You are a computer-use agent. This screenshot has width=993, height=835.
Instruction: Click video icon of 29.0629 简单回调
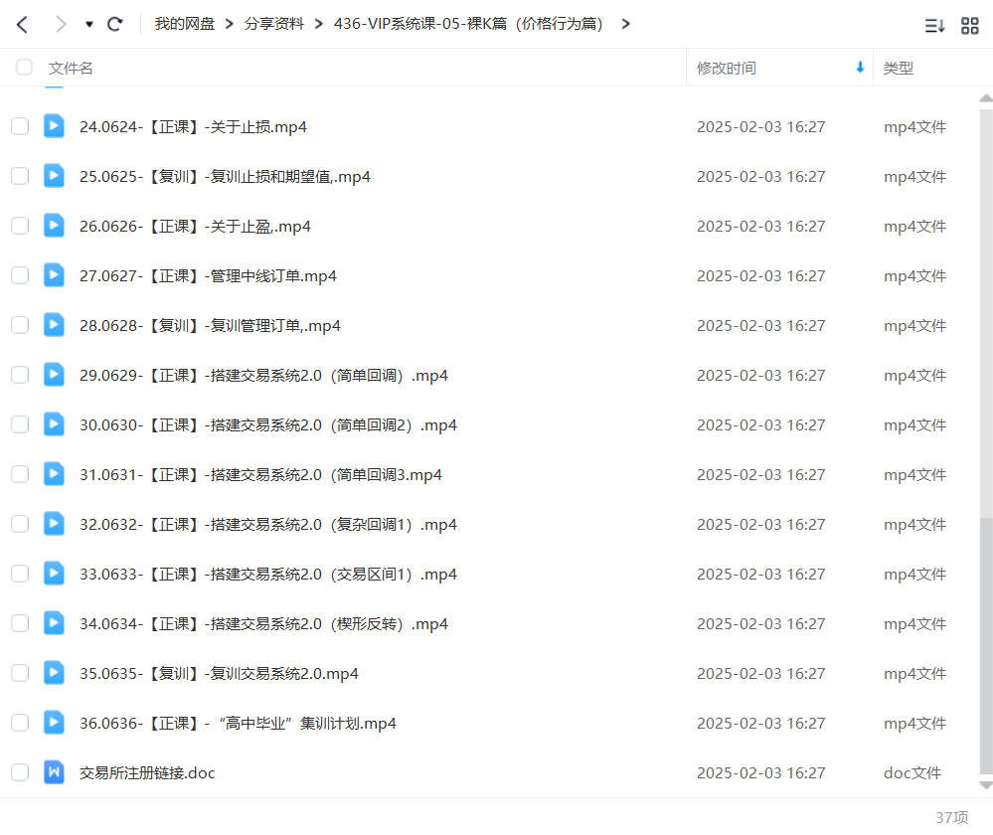coord(54,375)
